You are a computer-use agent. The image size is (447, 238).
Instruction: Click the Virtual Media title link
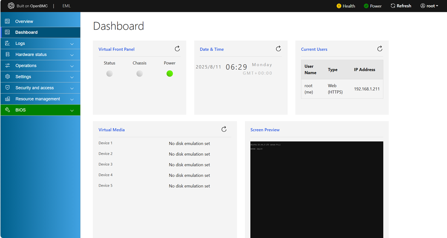tap(112, 130)
